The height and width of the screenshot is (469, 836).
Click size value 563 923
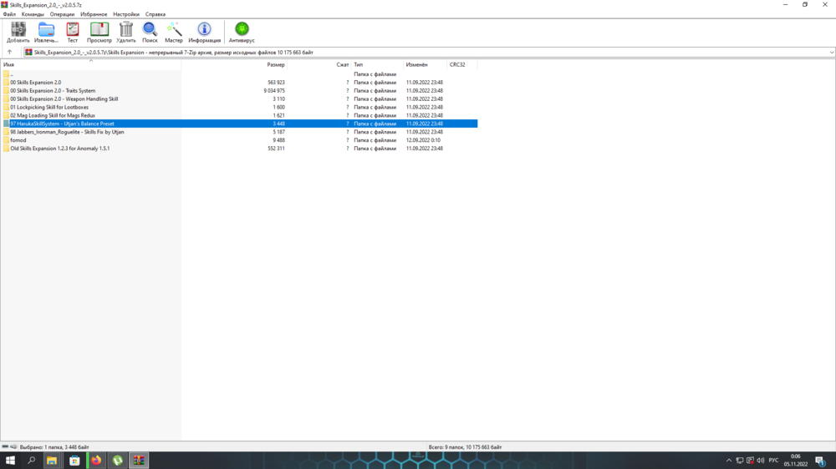[x=276, y=83]
